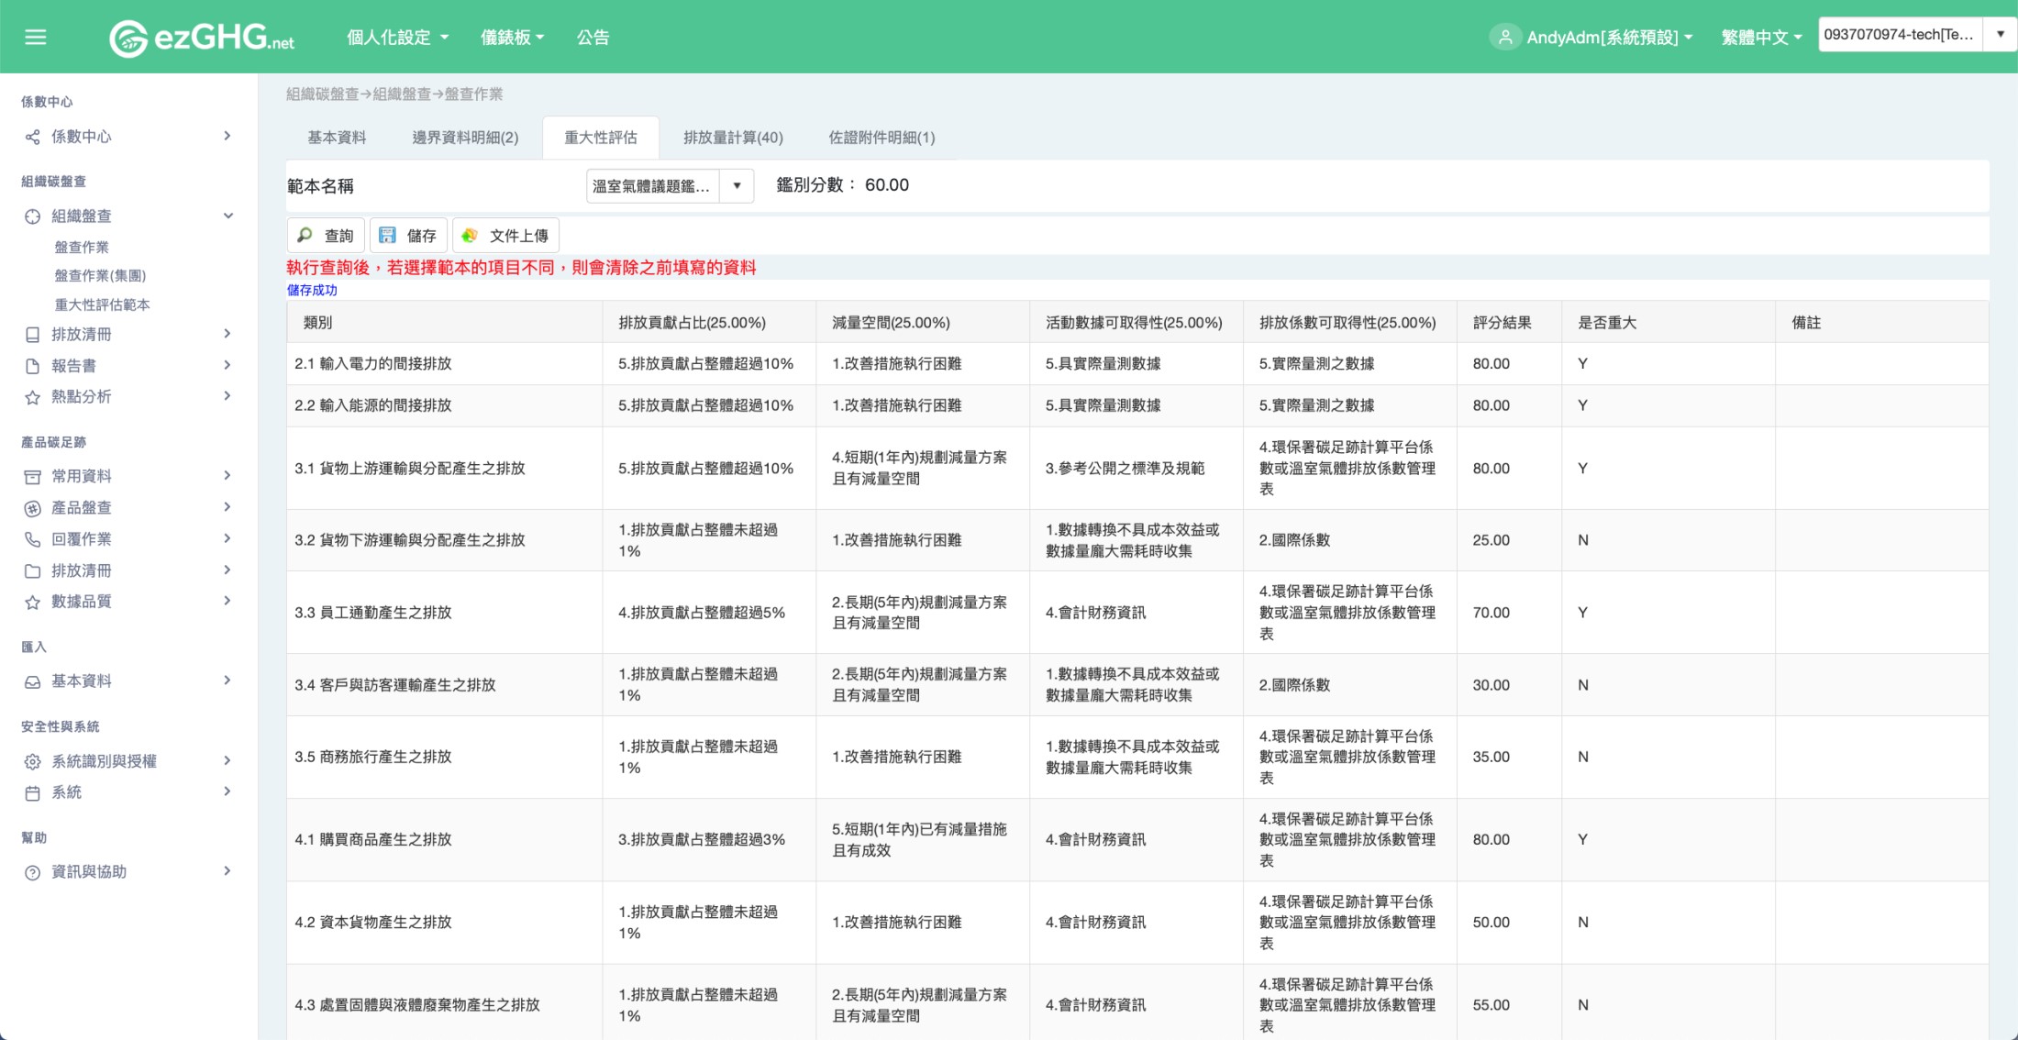The height and width of the screenshot is (1040, 2018).
Task: Open 盤查作業 in sidebar
Action: (x=82, y=248)
